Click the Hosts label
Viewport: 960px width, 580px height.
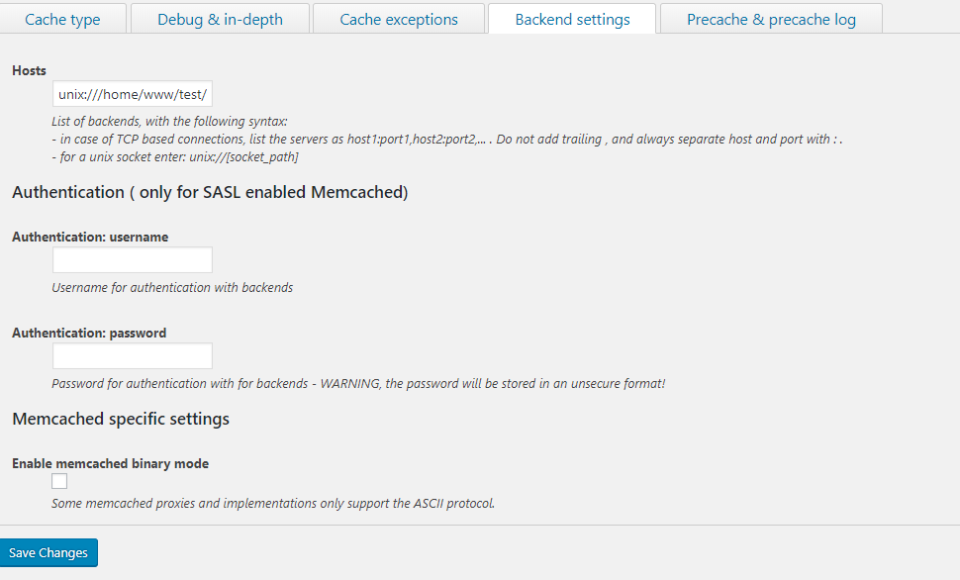[x=29, y=71]
